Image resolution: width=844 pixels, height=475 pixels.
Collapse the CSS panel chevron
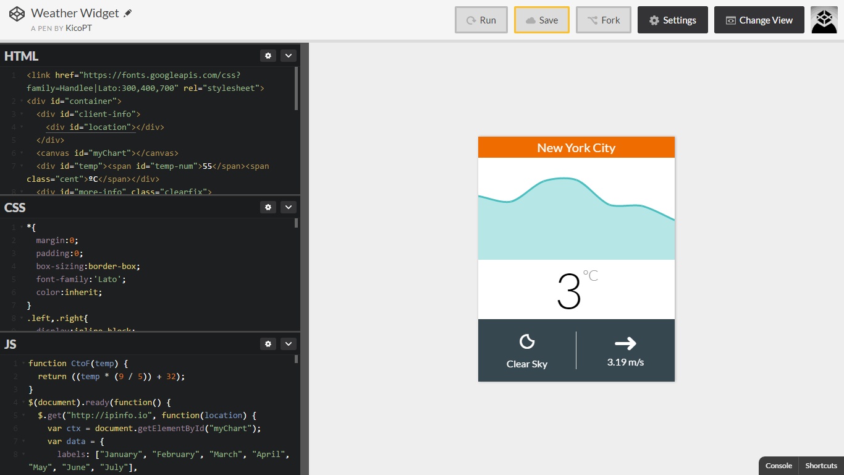click(288, 207)
